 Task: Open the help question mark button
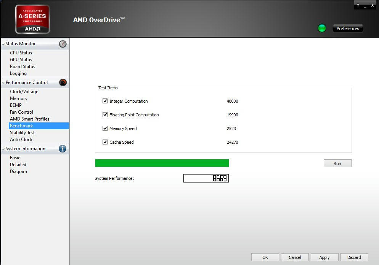tap(358, 5)
